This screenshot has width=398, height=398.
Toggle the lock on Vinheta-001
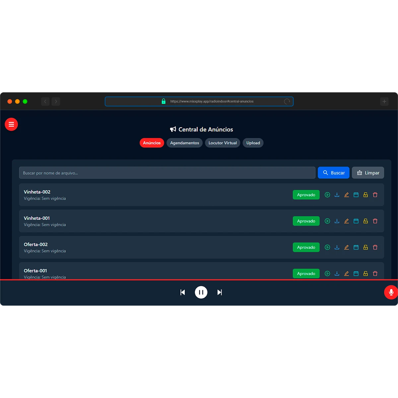(x=365, y=221)
